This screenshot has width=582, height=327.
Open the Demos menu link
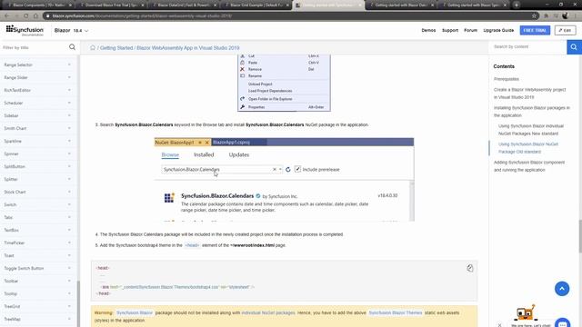pos(428,30)
